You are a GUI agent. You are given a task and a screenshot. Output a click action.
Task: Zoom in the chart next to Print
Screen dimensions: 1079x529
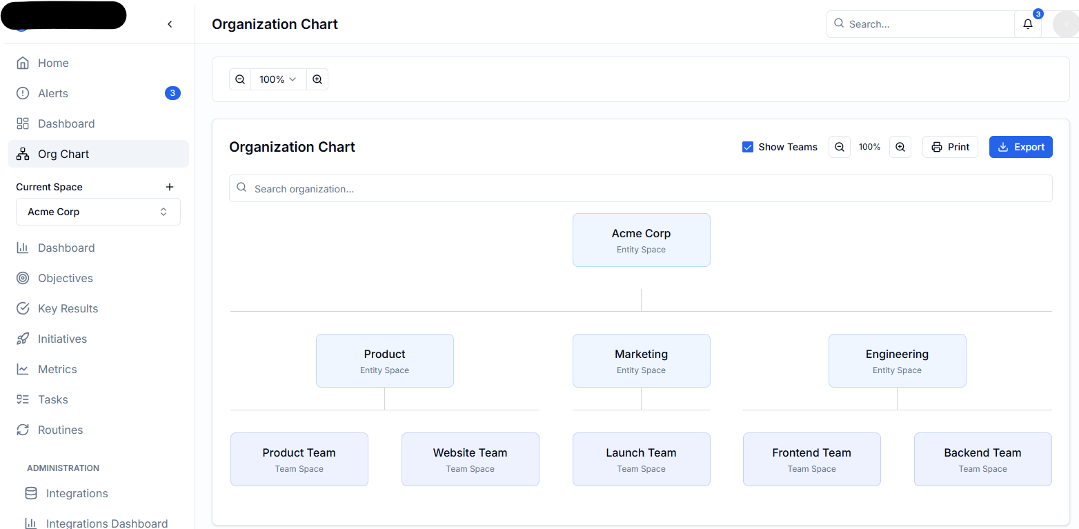tap(900, 147)
